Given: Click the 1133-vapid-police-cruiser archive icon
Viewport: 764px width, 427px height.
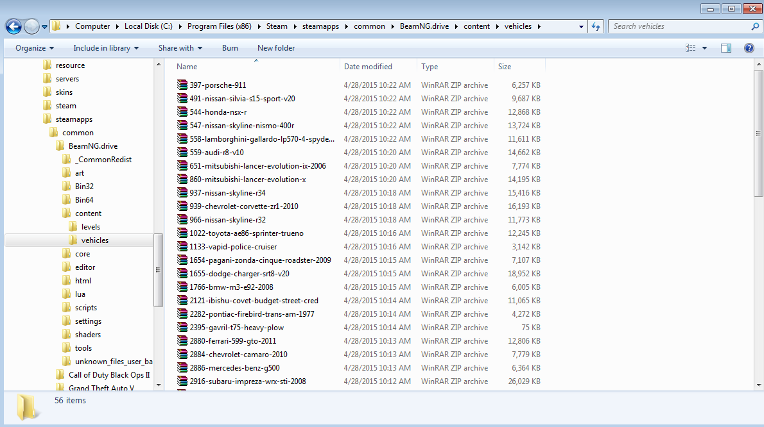Looking at the screenshot, I should (x=182, y=247).
